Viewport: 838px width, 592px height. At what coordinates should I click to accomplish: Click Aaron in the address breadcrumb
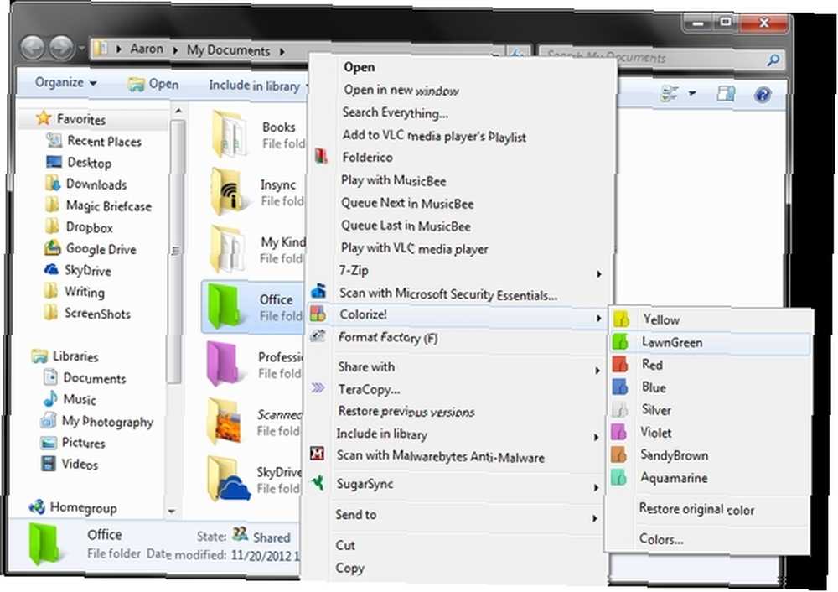pyautogui.click(x=147, y=49)
